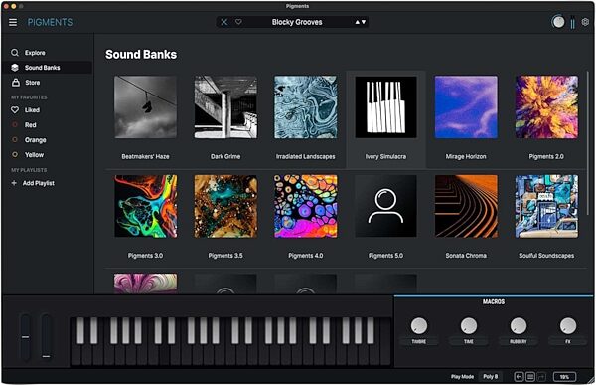Click the Liked heart icon in sidebar
The image size is (596, 385).
[x=15, y=110]
